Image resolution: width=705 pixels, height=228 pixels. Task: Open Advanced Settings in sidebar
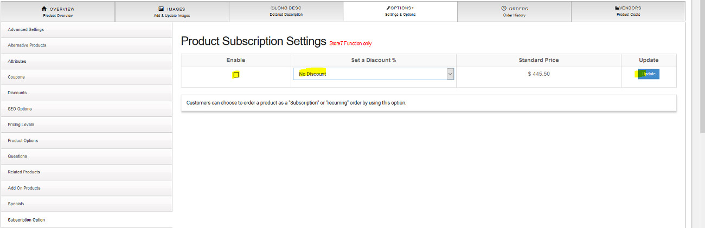[x=26, y=29]
